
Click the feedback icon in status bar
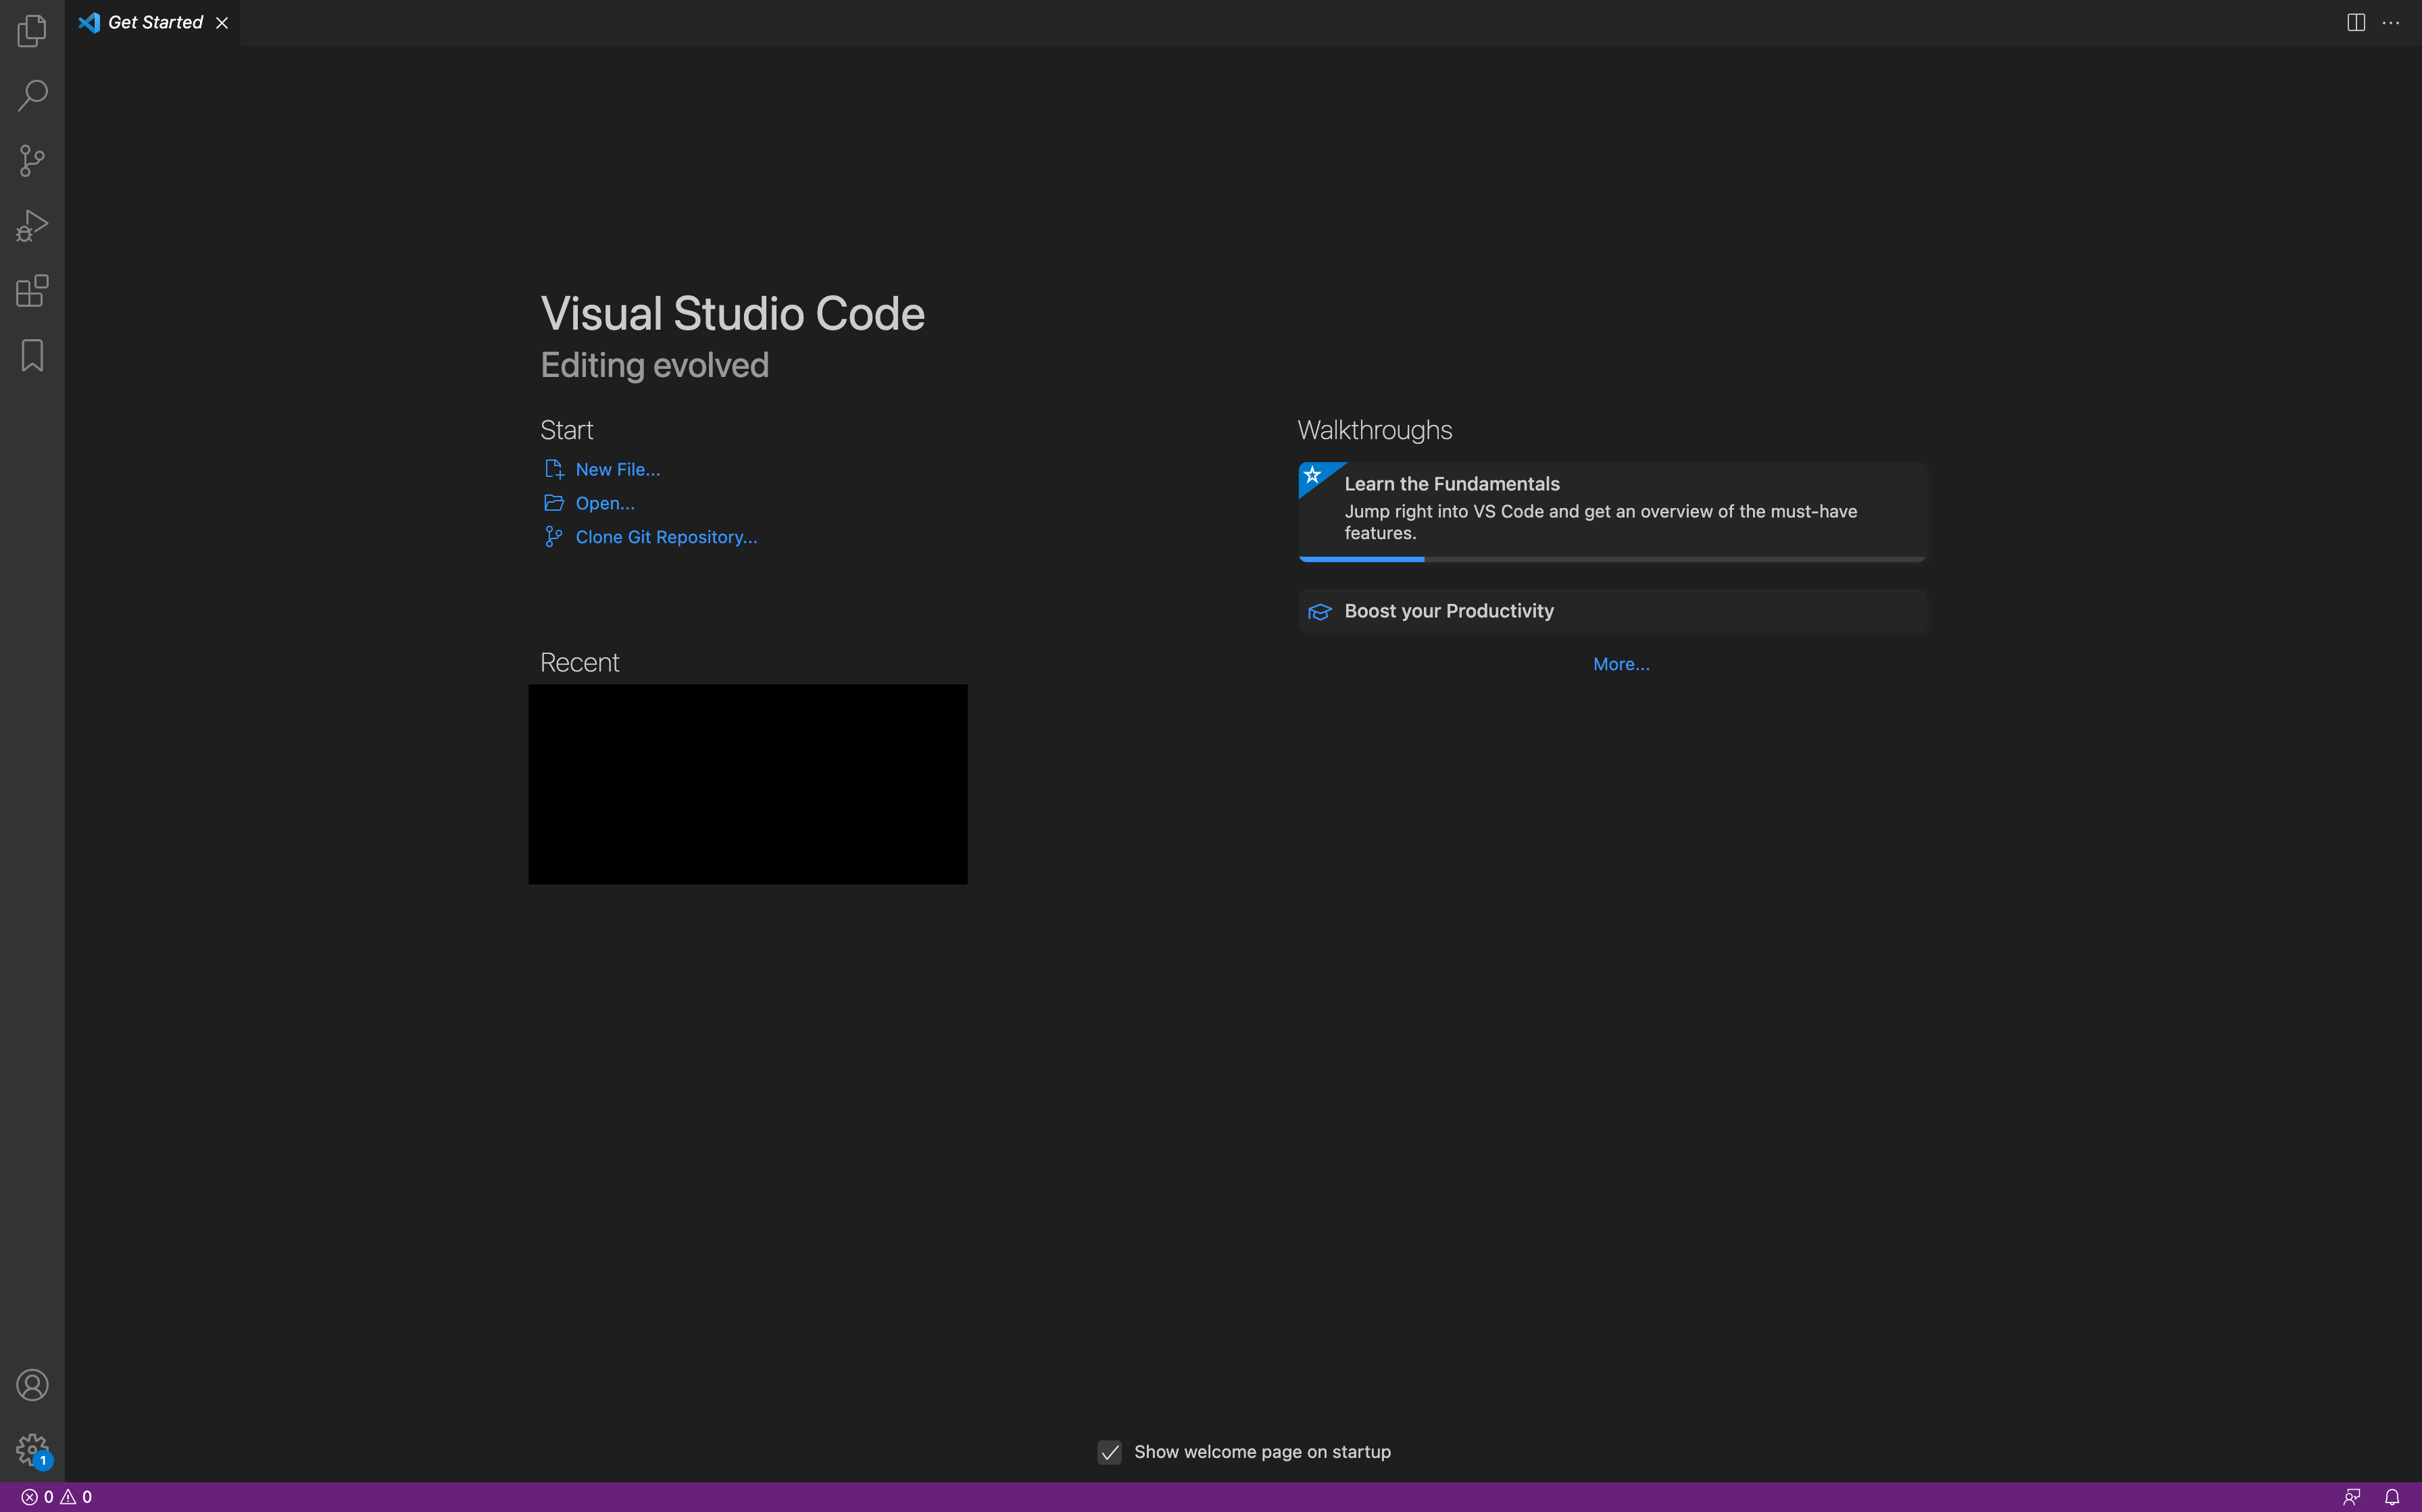tap(2351, 1497)
